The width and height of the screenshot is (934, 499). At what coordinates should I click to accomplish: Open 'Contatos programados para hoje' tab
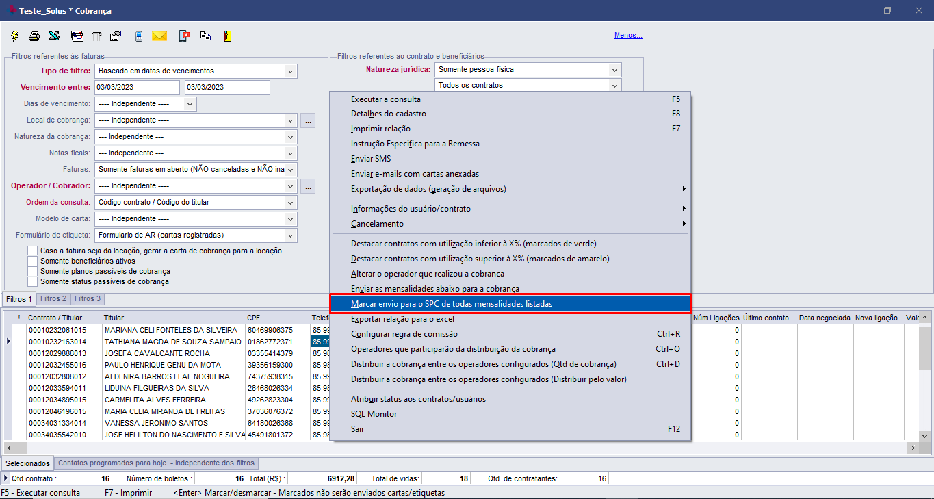pos(156,463)
